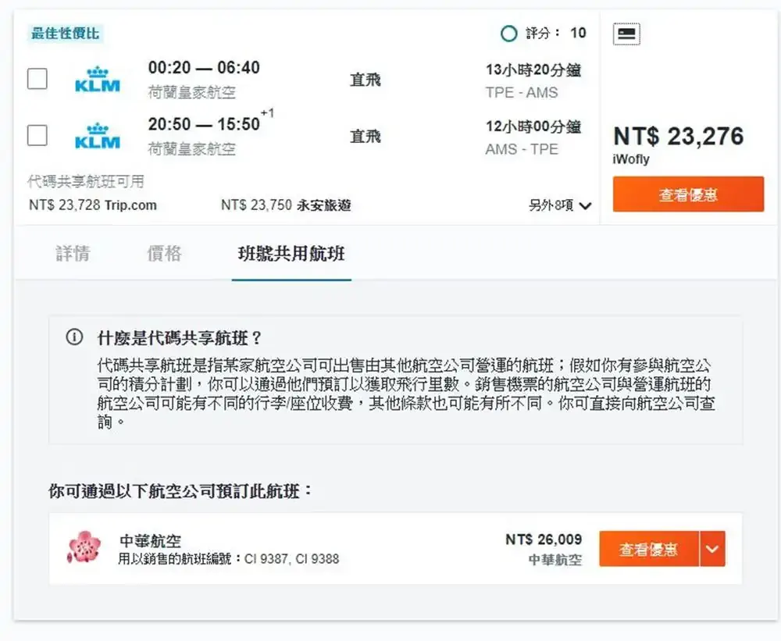Click 荷蘭皇家航空 under the 00:20 flight
The image size is (781, 641).
(192, 92)
